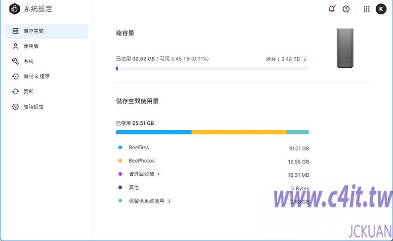Switch to the 更新 section
Viewport: 393px width, 241px height.
click(46, 91)
